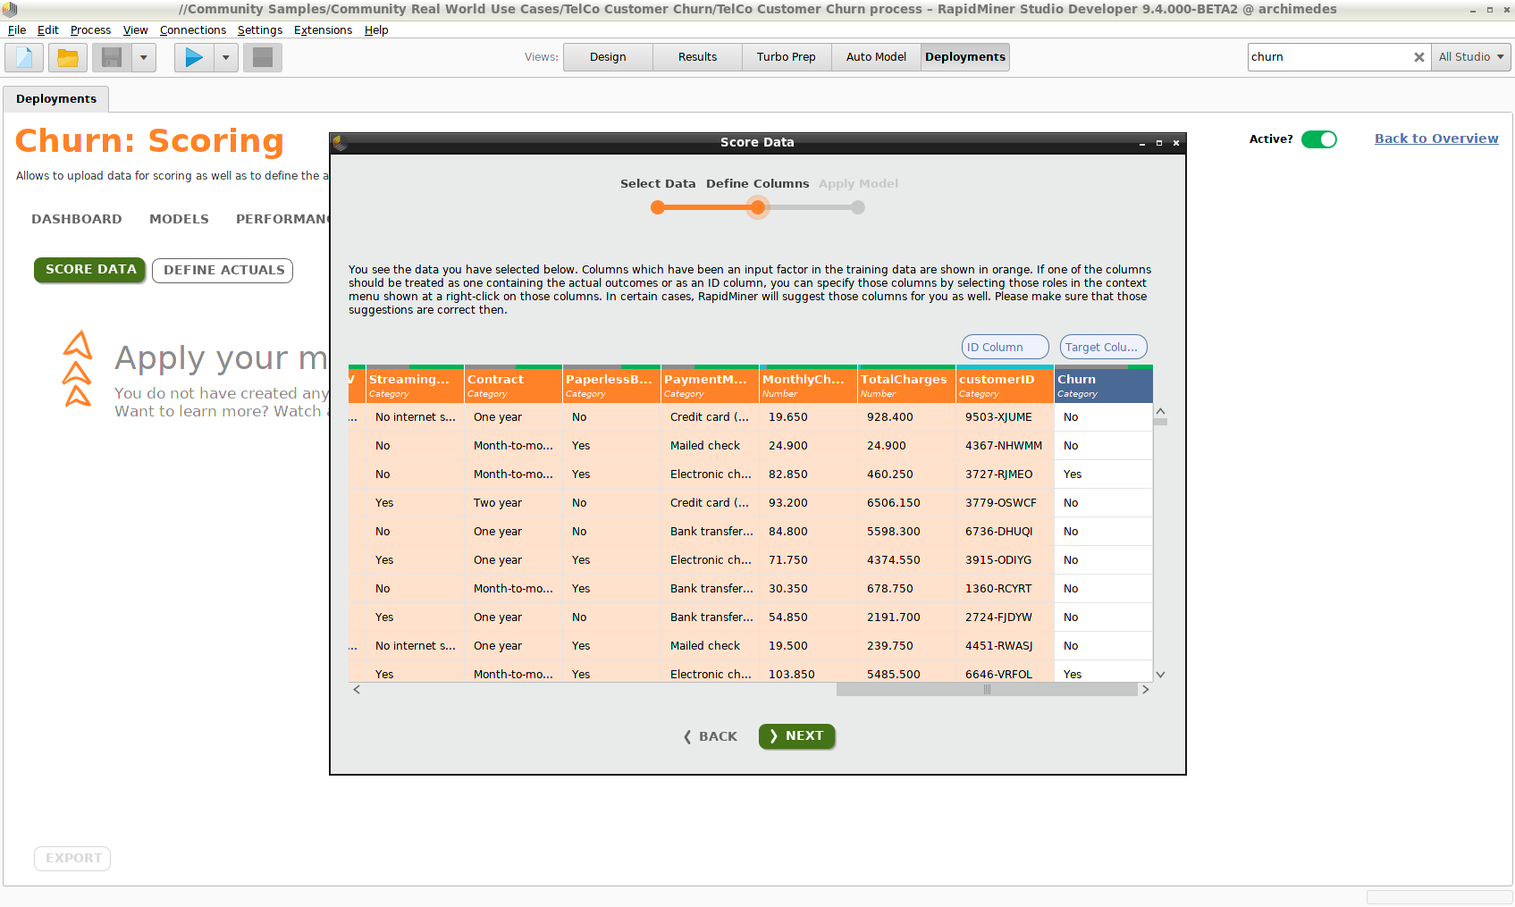Click Mailed check cell in row 4367-NHWMM
Viewport: 1515px width, 907px height.
coord(710,446)
